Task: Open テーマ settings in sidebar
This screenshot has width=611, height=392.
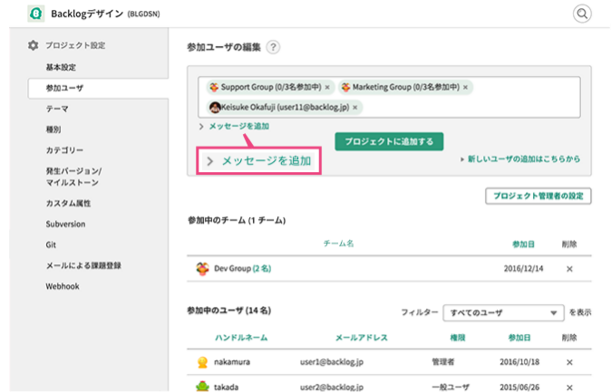Action: (x=57, y=109)
